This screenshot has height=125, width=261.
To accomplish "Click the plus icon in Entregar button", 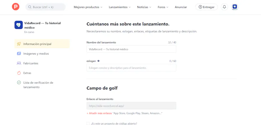I will point(200,7).
